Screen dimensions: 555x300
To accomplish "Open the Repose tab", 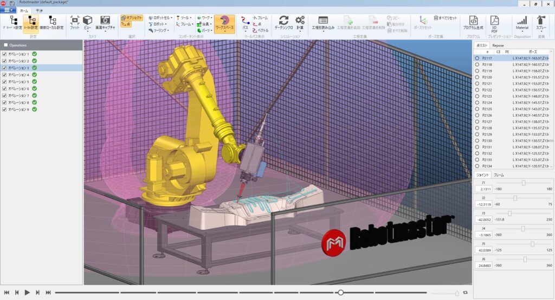I will [498, 45].
